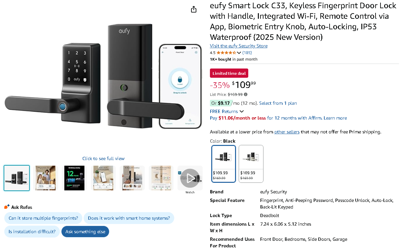Screen dimensions: 400x250
Task: Check availability from other sellers
Action: pos(287,132)
